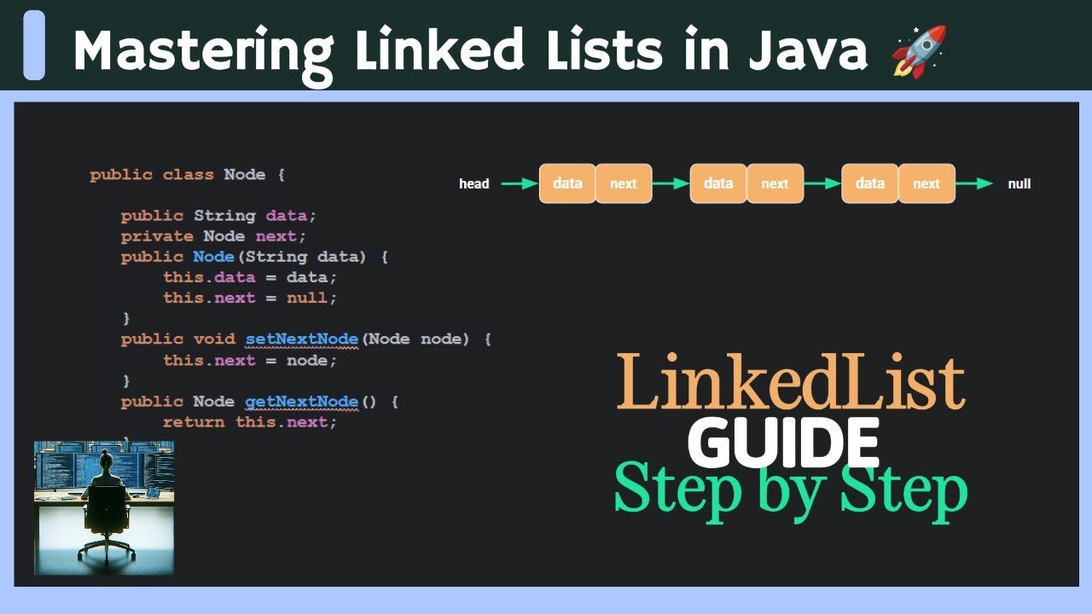Click the programmer at desk picture
Viewport: 1092px width, 614px height.
tap(104, 507)
